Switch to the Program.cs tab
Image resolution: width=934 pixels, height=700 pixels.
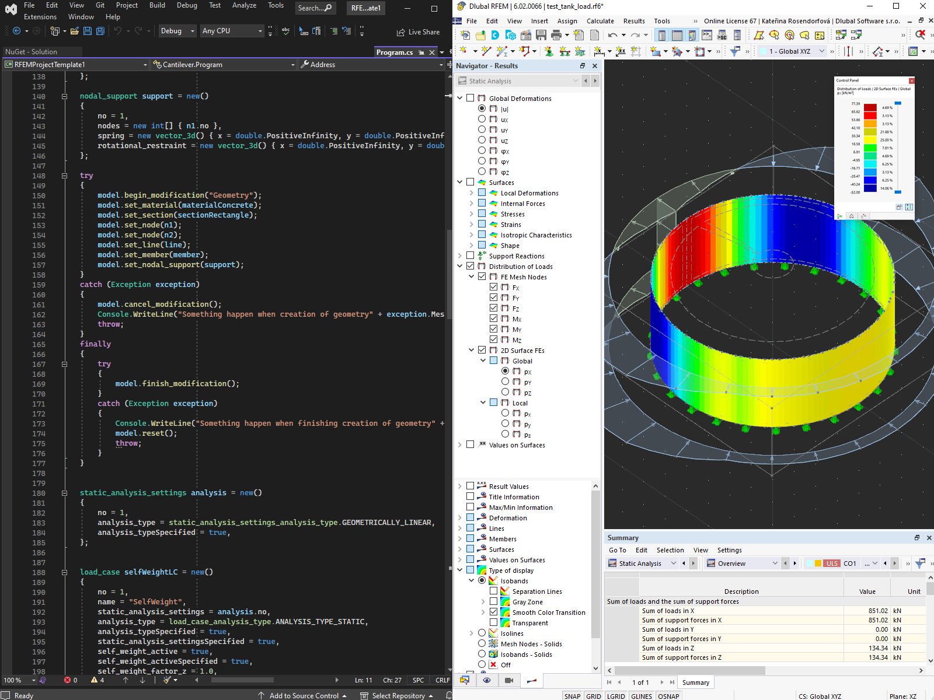coord(394,52)
